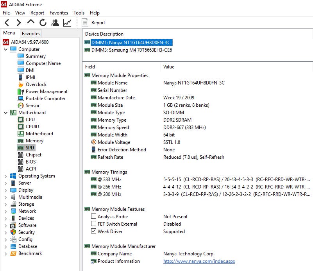Expand the Network tree node
The height and width of the screenshot is (271, 313).
[x=5, y=212]
